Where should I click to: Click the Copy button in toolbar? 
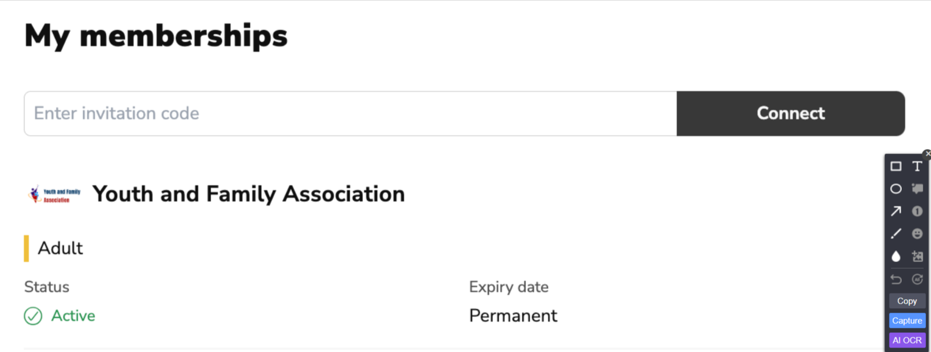click(x=907, y=301)
